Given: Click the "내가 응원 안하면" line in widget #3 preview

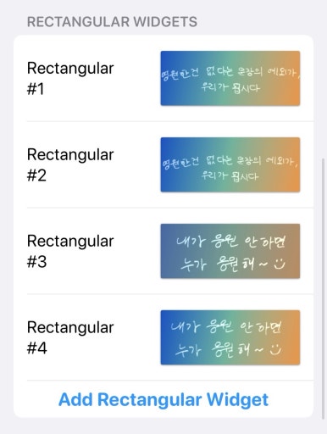Looking at the screenshot, I should (x=230, y=242).
